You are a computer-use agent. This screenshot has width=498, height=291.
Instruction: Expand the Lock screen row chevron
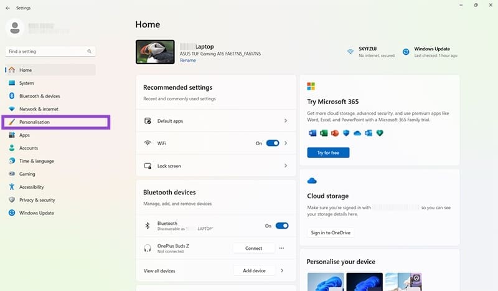click(x=286, y=166)
